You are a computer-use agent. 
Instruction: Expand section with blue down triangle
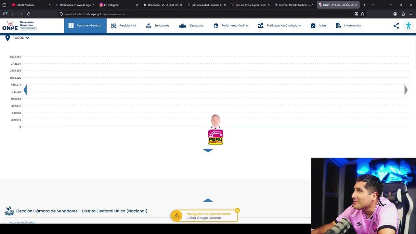pyautogui.click(x=208, y=150)
